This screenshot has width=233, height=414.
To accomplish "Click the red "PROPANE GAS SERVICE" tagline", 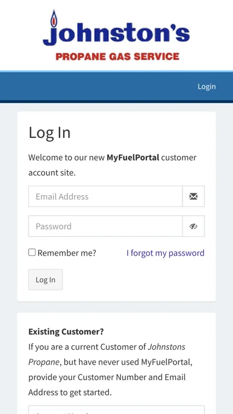I will pyautogui.click(x=118, y=57).
